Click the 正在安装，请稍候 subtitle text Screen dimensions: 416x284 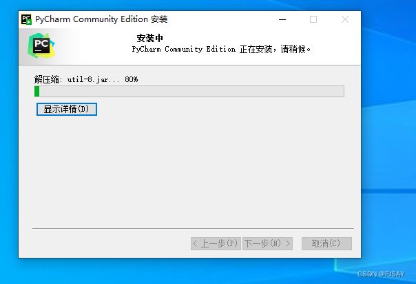tap(275, 49)
